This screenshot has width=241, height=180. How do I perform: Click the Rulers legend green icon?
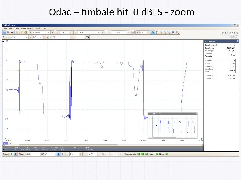point(157,154)
